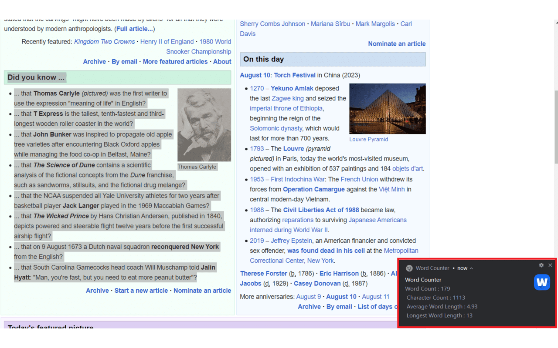Open the Torch Festival link
Viewport: 558px width, 348px height.
(295, 75)
